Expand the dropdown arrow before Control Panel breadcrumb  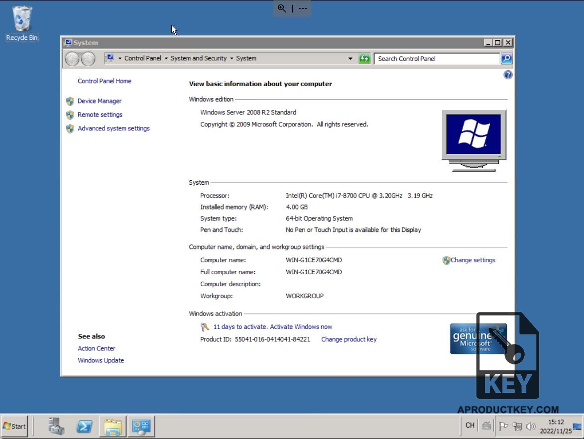click(x=120, y=58)
